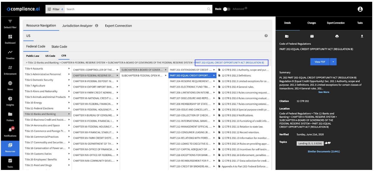
Task: Click document icon for 12 CFR § 202.2 Definitions
Action: pos(219,75)
